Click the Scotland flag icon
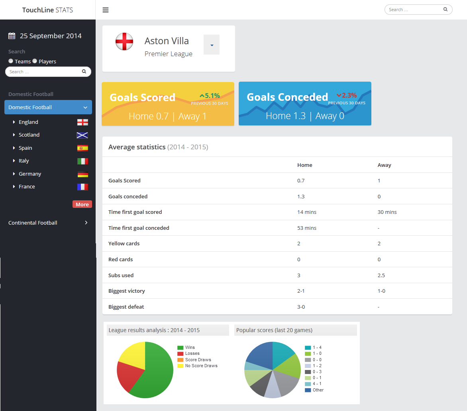The height and width of the screenshot is (411, 467). pyautogui.click(x=82, y=135)
